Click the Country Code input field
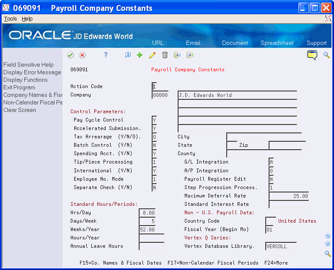334x270 pixels. [x=271, y=221]
